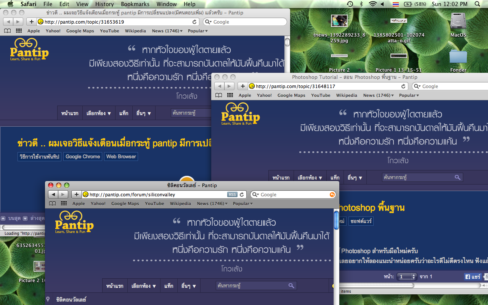This screenshot has height=305, width=488.
Task: Open bookmarks library in the Photoshop Tutorial window
Action: (218, 95)
